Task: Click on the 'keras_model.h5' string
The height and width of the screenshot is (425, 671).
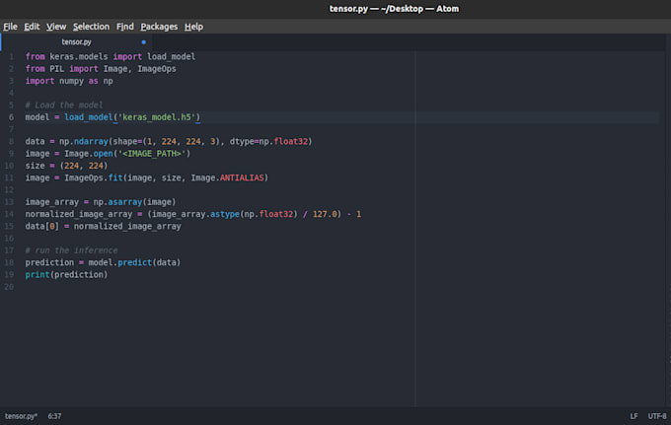Action: click(157, 117)
